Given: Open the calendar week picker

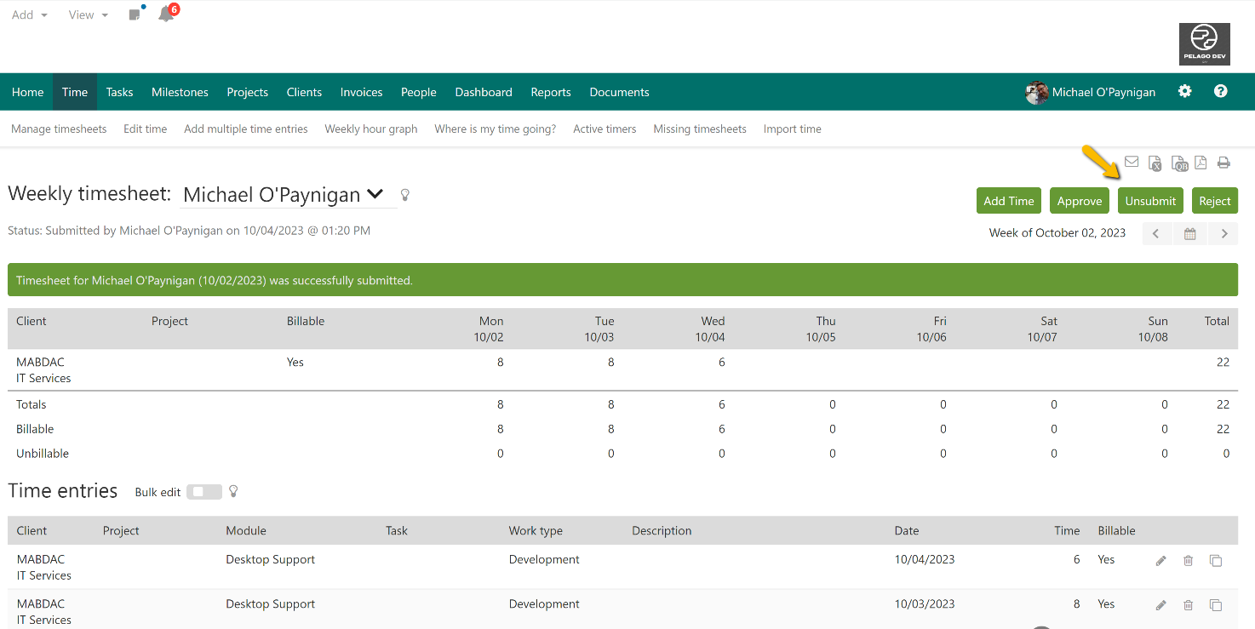Looking at the screenshot, I should (1189, 233).
